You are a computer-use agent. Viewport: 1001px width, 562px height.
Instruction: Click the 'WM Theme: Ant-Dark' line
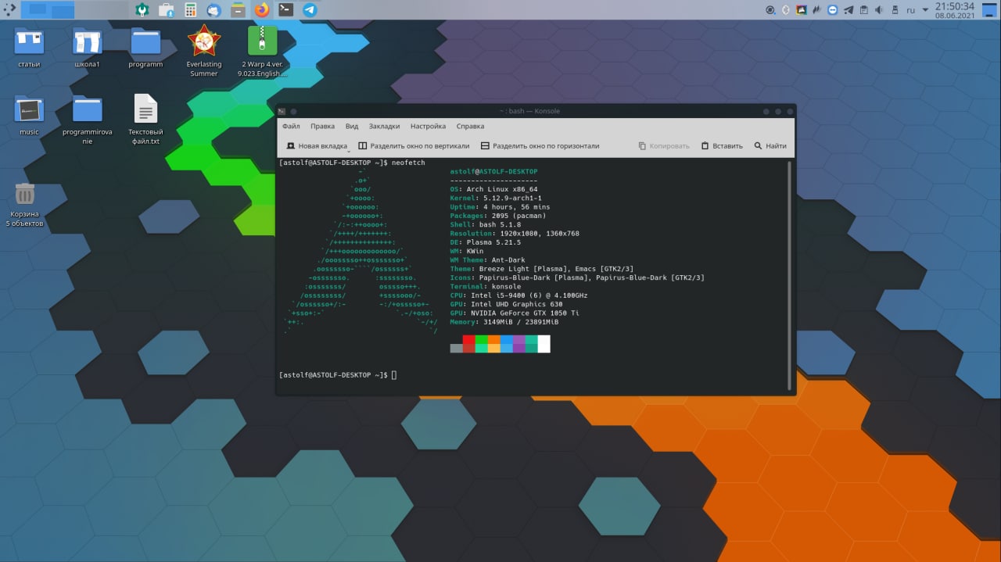point(488,260)
